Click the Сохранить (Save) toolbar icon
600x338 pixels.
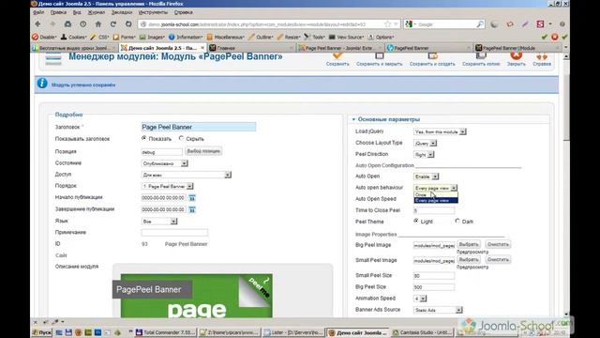337,59
